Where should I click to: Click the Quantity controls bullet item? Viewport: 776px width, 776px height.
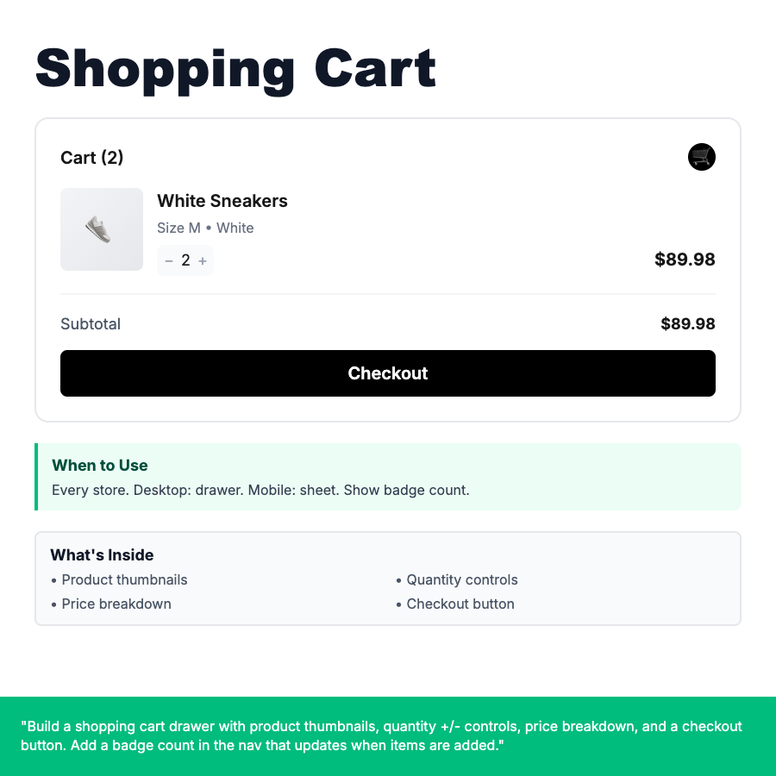point(462,580)
